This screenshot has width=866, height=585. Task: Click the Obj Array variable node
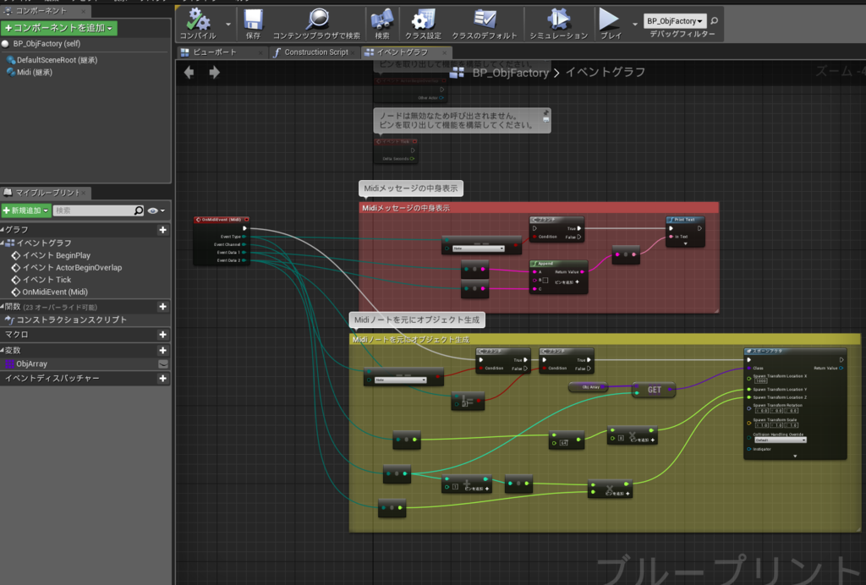pyautogui.click(x=589, y=387)
